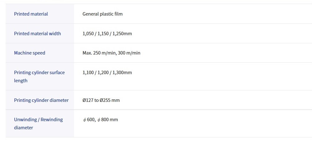Click the word 'length' in header cell

pyautogui.click(x=21, y=81)
